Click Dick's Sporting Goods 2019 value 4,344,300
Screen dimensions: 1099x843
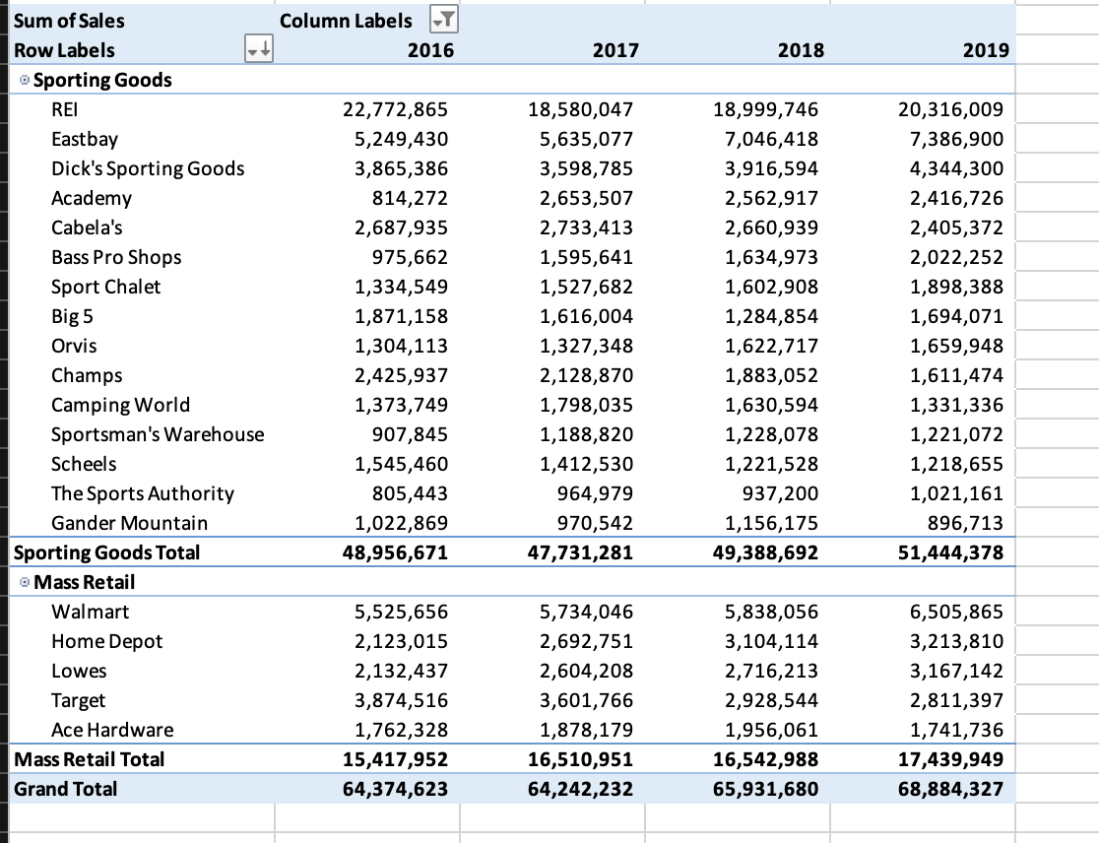[956, 168]
